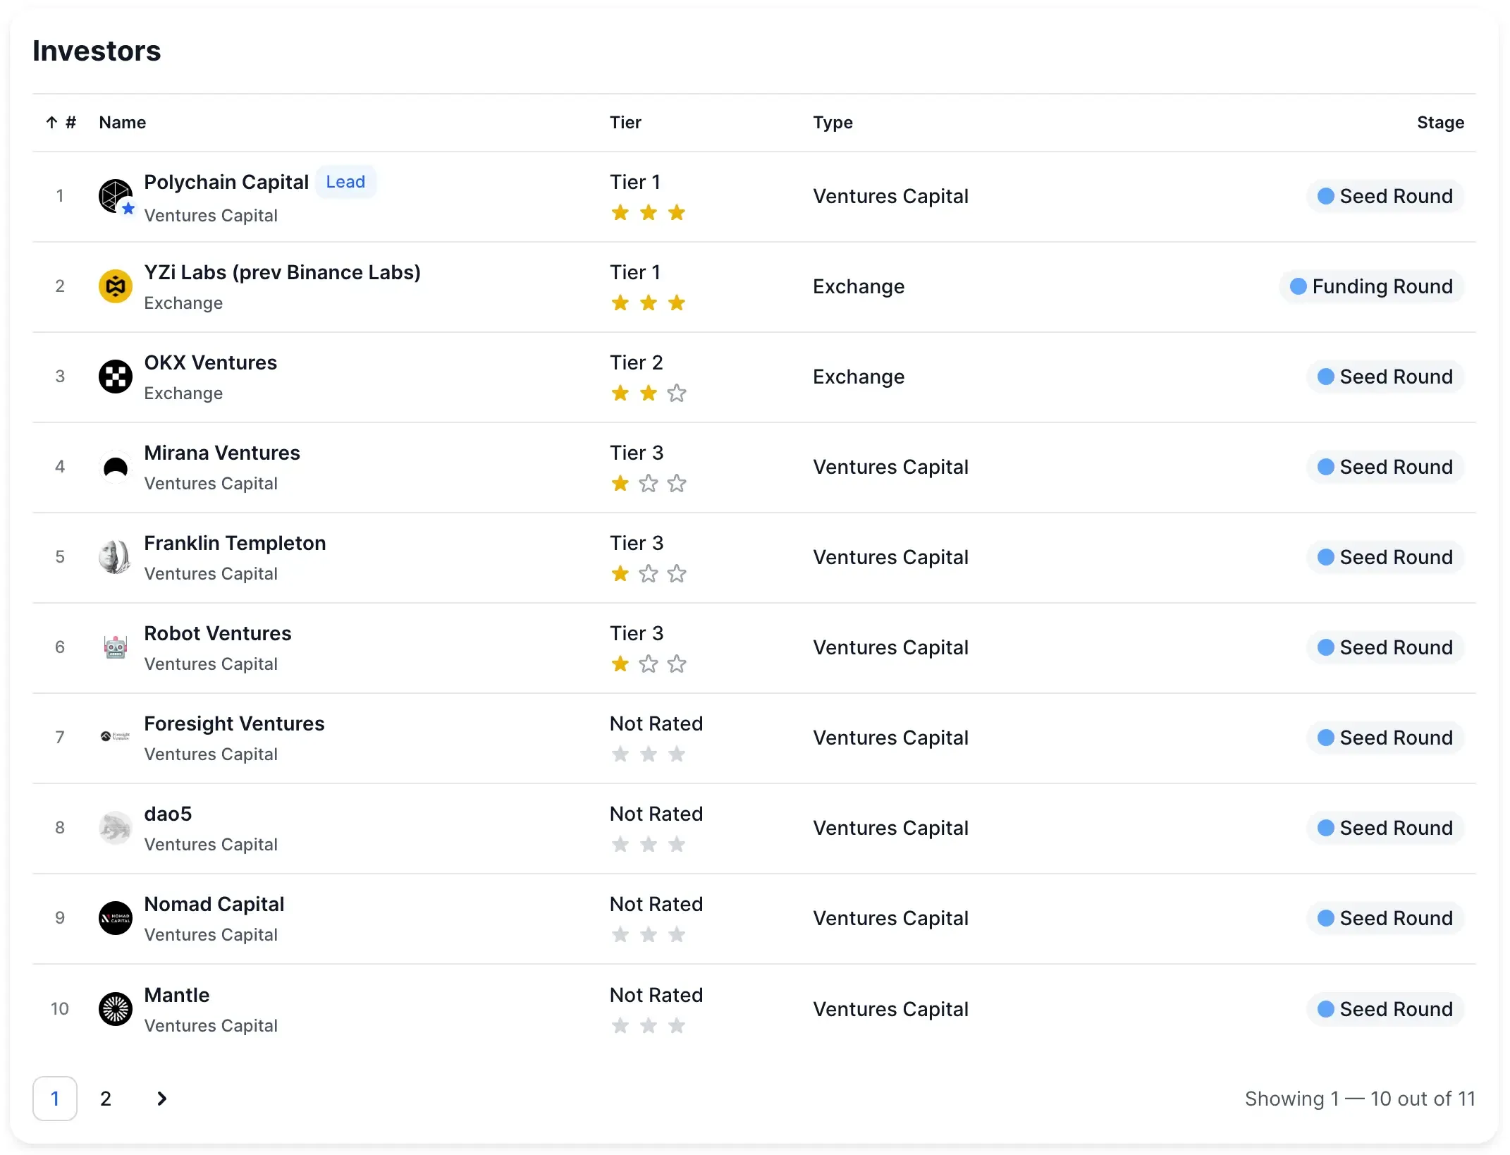This screenshot has height=1155, width=1510.
Task: Open page 2 of investors
Action: click(x=106, y=1099)
